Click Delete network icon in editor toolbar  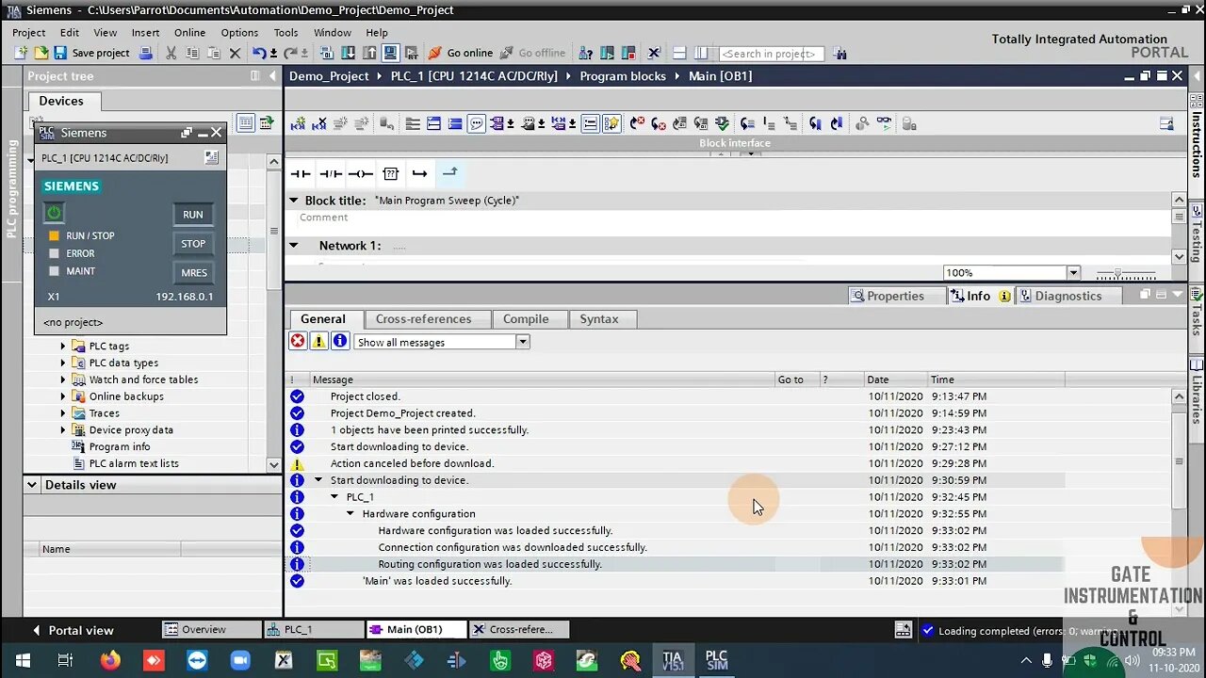319,123
